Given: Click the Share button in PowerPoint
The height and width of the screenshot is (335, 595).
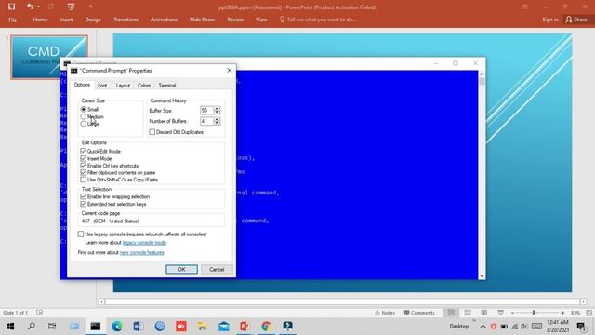Looking at the screenshot, I should (x=576, y=20).
